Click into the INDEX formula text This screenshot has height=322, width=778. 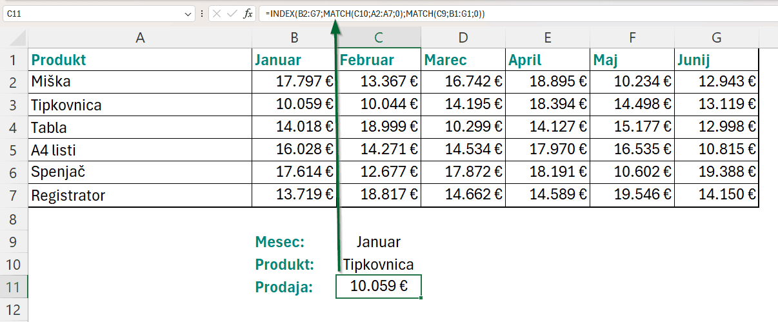(374, 14)
